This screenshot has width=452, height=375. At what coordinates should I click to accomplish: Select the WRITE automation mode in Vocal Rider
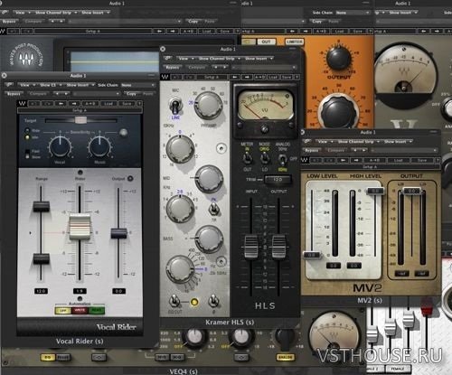(80, 311)
